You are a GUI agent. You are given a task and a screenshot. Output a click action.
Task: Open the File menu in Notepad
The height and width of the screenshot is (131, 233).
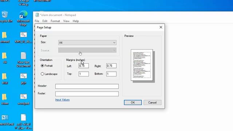point(37,21)
